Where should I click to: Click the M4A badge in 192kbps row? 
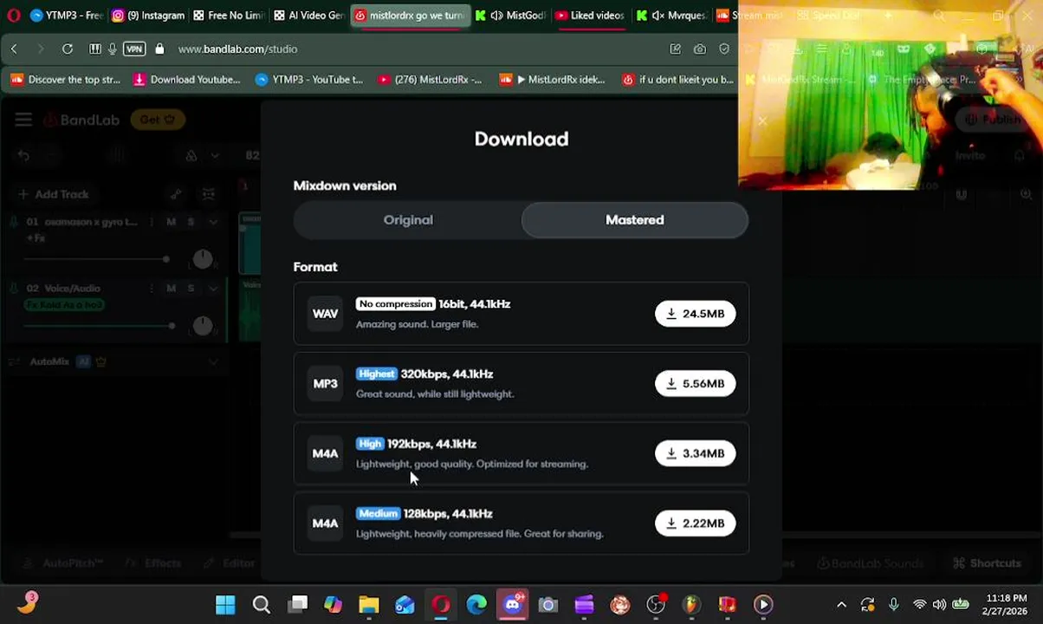[325, 453]
